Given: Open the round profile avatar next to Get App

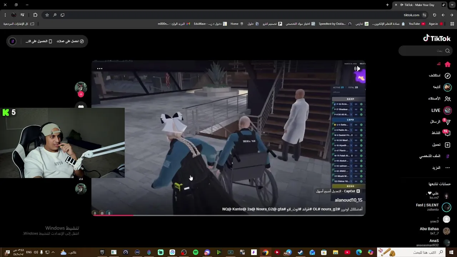Looking at the screenshot, I should (x=12, y=41).
